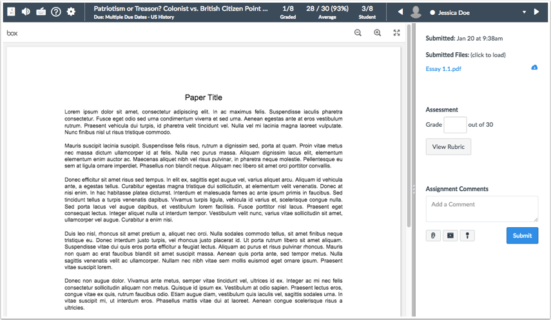Click Jessica Doe's avatar icon
551x320 pixels.
(416, 12)
